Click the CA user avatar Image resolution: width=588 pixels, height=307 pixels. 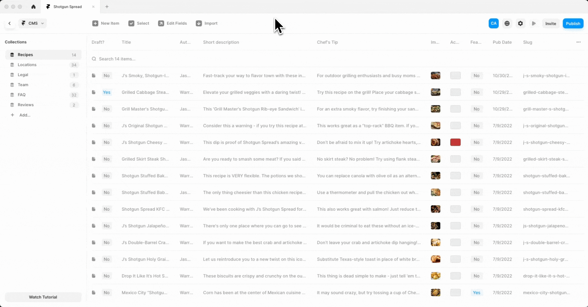(x=494, y=23)
